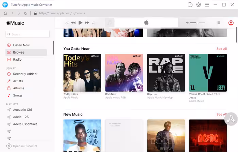Screen dimensions: 238x152
Task: Click the now-playing album art placeholder
Action: 109,23
